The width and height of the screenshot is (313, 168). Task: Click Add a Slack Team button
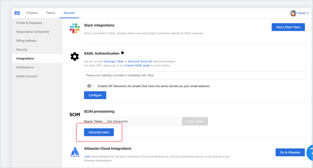(288, 27)
